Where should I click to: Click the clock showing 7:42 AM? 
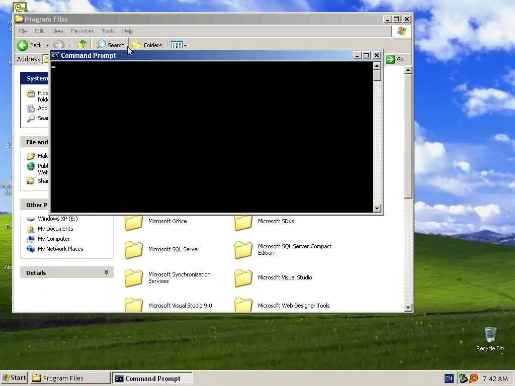click(x=495, y=378)
